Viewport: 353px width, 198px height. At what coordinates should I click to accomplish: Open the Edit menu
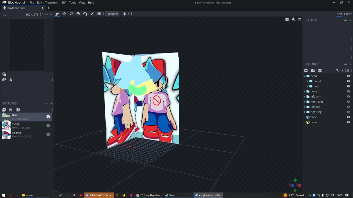click(x=40, y=3)
